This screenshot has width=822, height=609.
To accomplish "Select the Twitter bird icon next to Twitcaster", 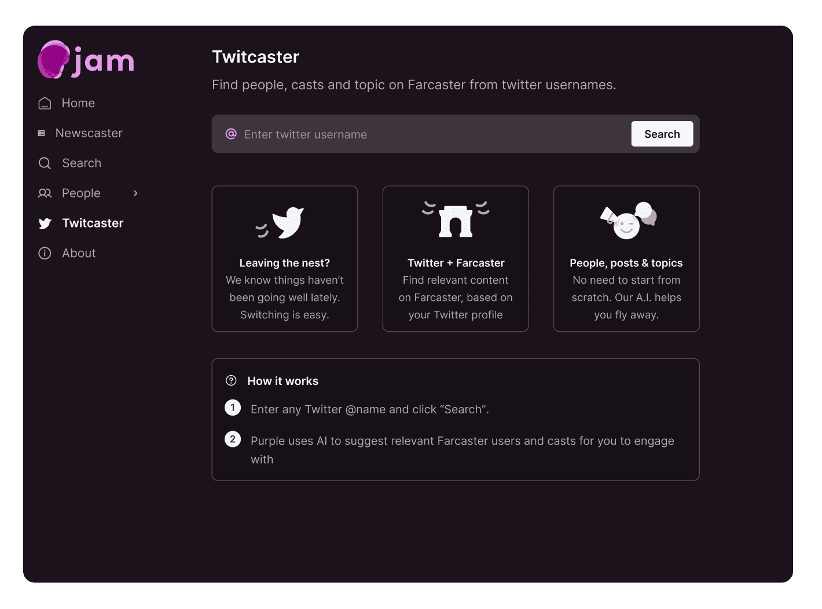I will (45, 223).
